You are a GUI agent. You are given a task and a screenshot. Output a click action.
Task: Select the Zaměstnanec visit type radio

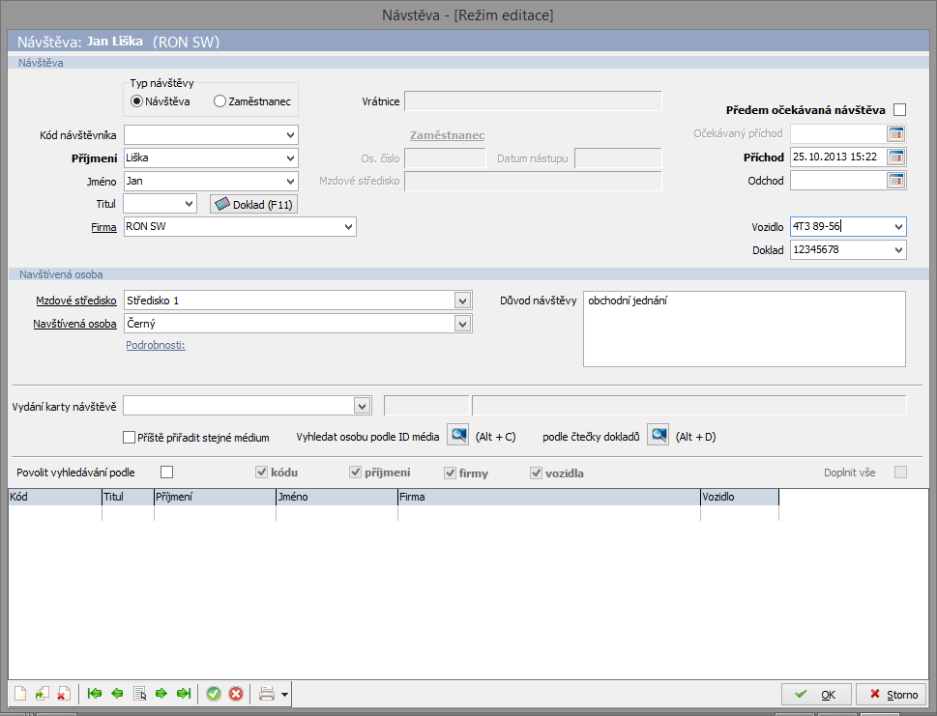pos(220,101)
